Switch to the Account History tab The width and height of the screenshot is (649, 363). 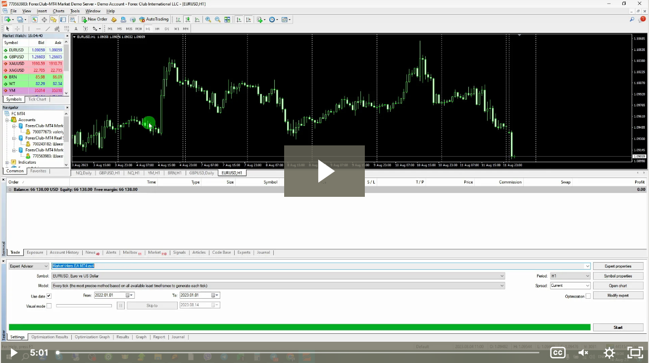pyautogui.click(x=64, y=252)
